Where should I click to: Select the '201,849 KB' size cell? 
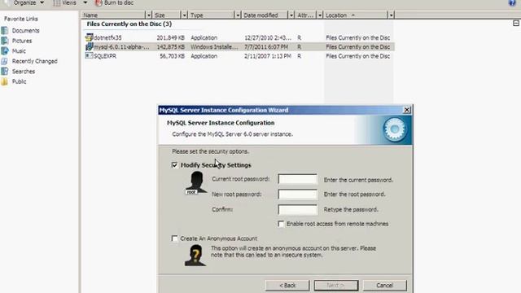click(170, 37)
